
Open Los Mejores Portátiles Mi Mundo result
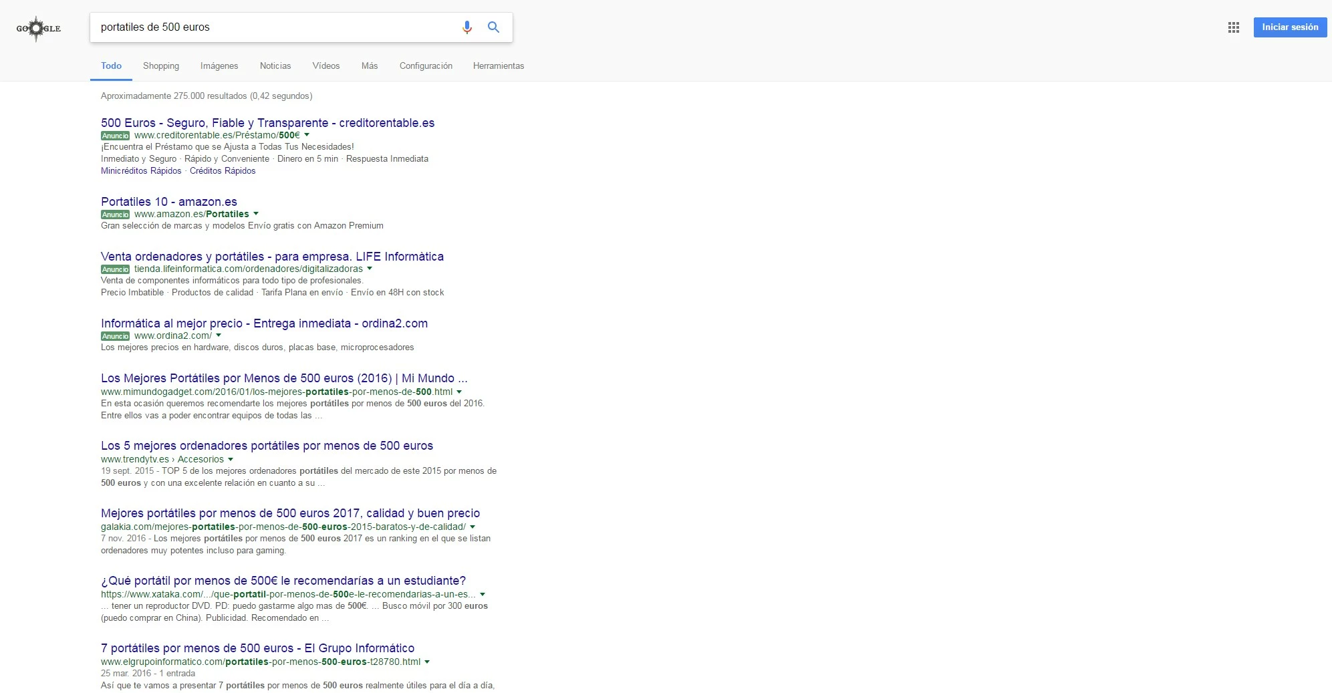tap(284, 378)
